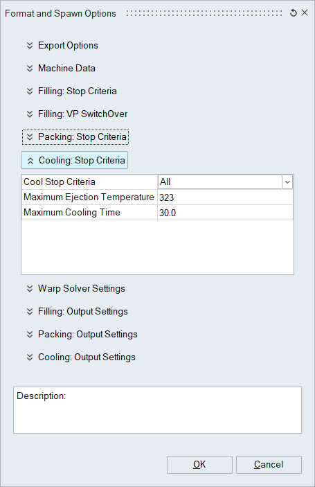Select the Maximum Cooling Time label

click(89, 213)
